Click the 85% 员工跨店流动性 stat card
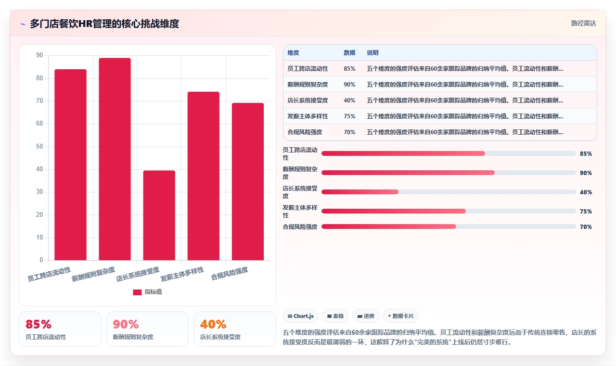The image size is (616, 366). [60, 329]
